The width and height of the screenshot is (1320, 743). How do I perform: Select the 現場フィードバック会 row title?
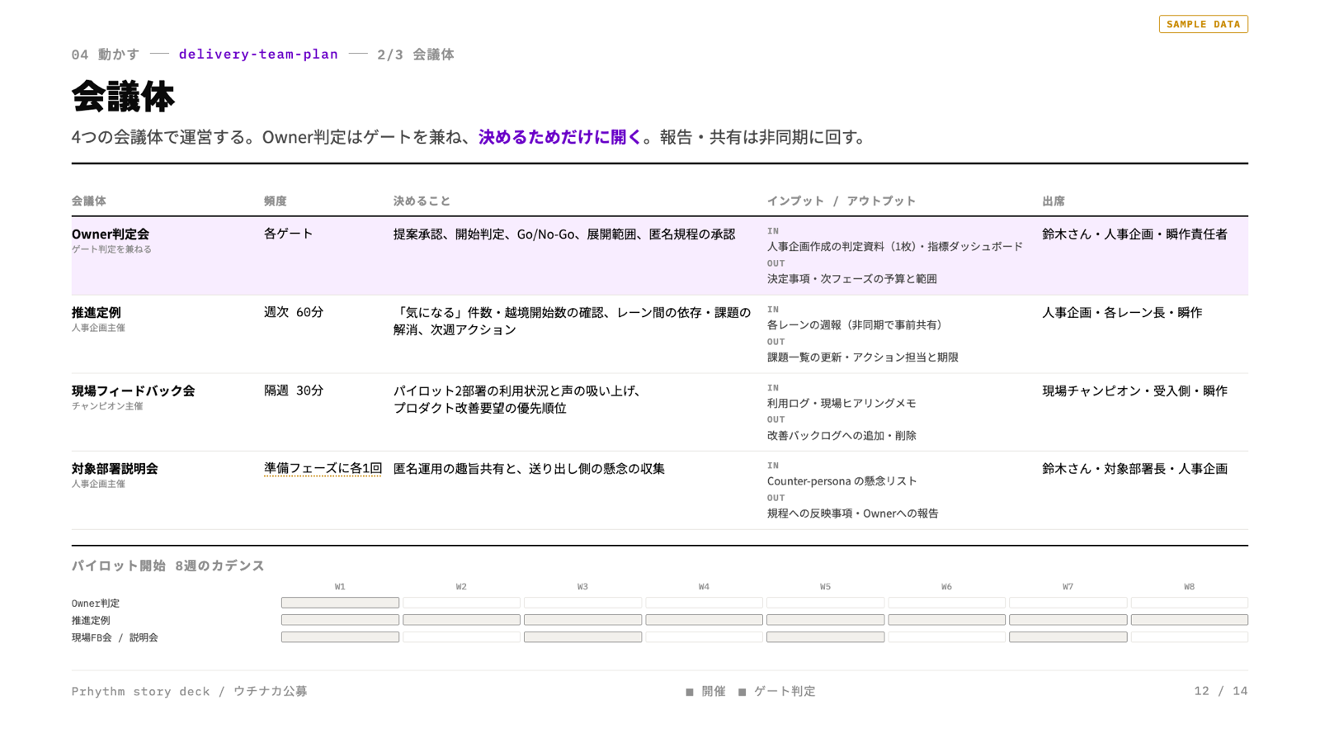[x=134, y=391]
